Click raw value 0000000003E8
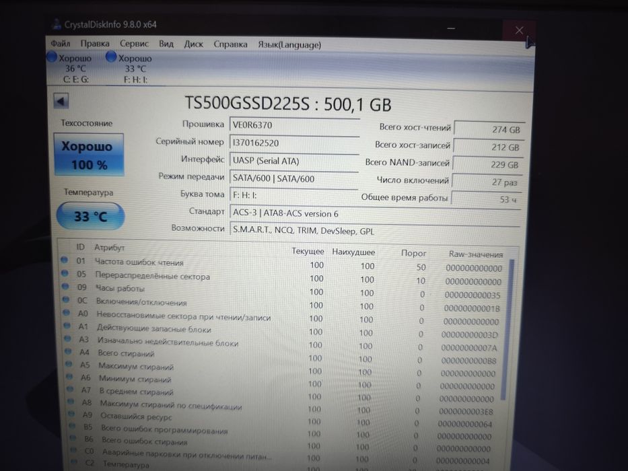 point(466,411)
